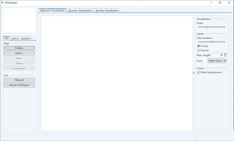Decrease Max. length with the down stepper arrow

(x=225, y=56)
